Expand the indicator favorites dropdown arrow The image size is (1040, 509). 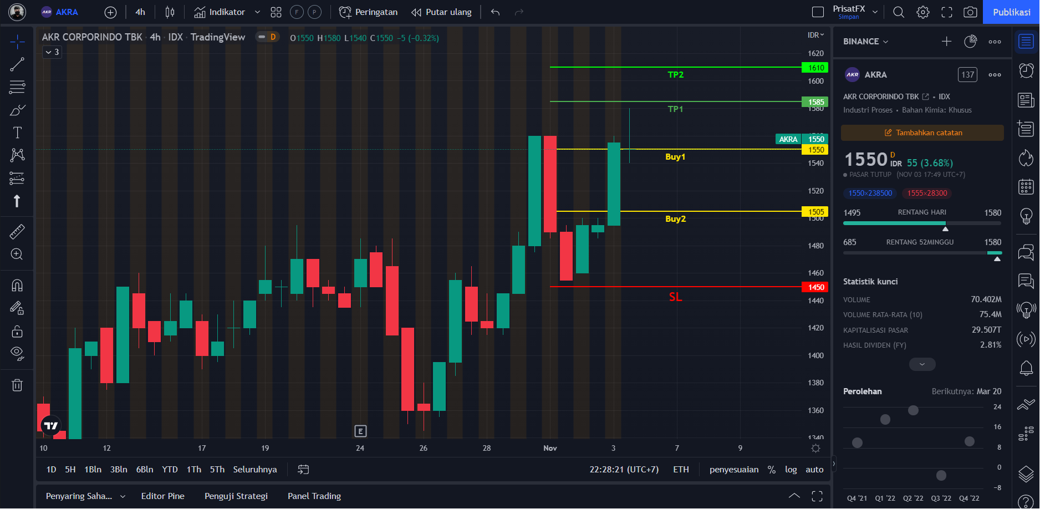257,12
